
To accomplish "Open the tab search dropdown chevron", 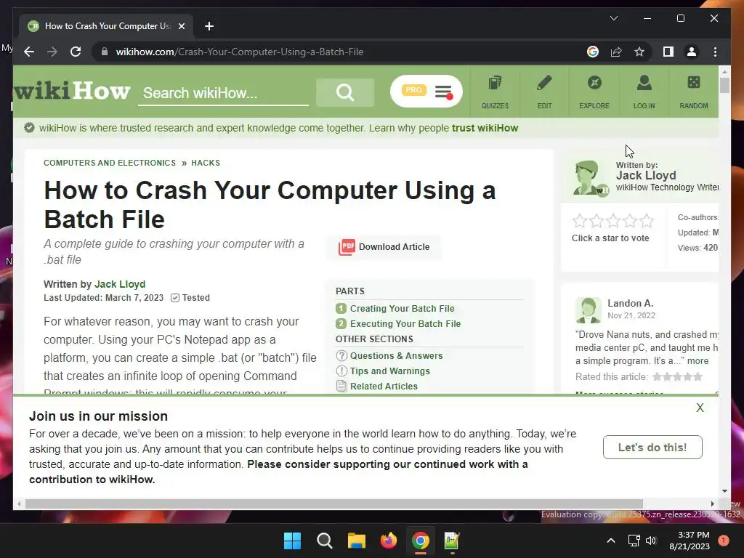I will pos(613,18).
